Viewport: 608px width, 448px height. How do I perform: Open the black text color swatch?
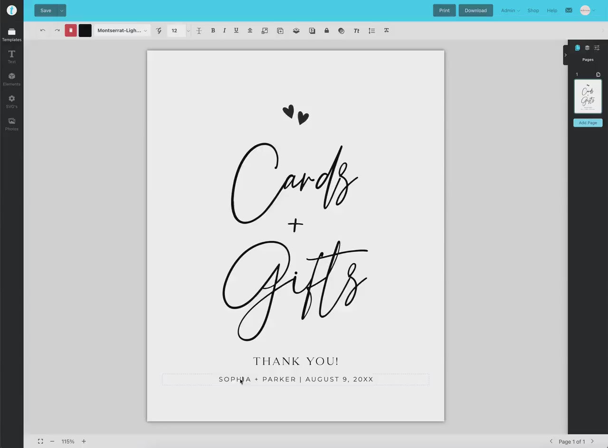point(85,30)
